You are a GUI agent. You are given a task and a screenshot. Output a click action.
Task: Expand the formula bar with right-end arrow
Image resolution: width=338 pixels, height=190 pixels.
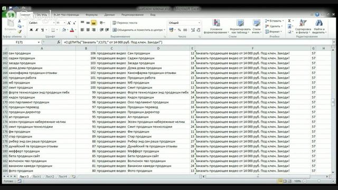pos(333,42)
